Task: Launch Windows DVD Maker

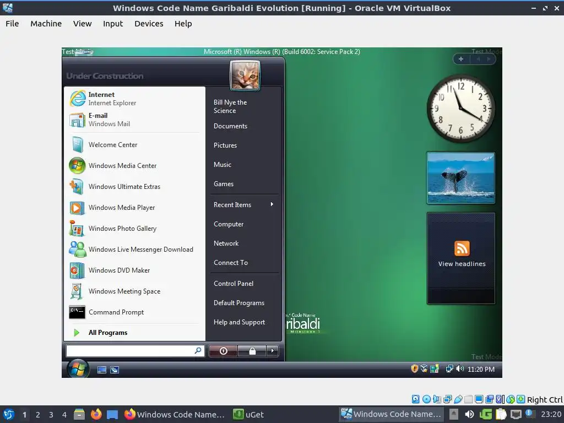Action: tap(133, 270)
